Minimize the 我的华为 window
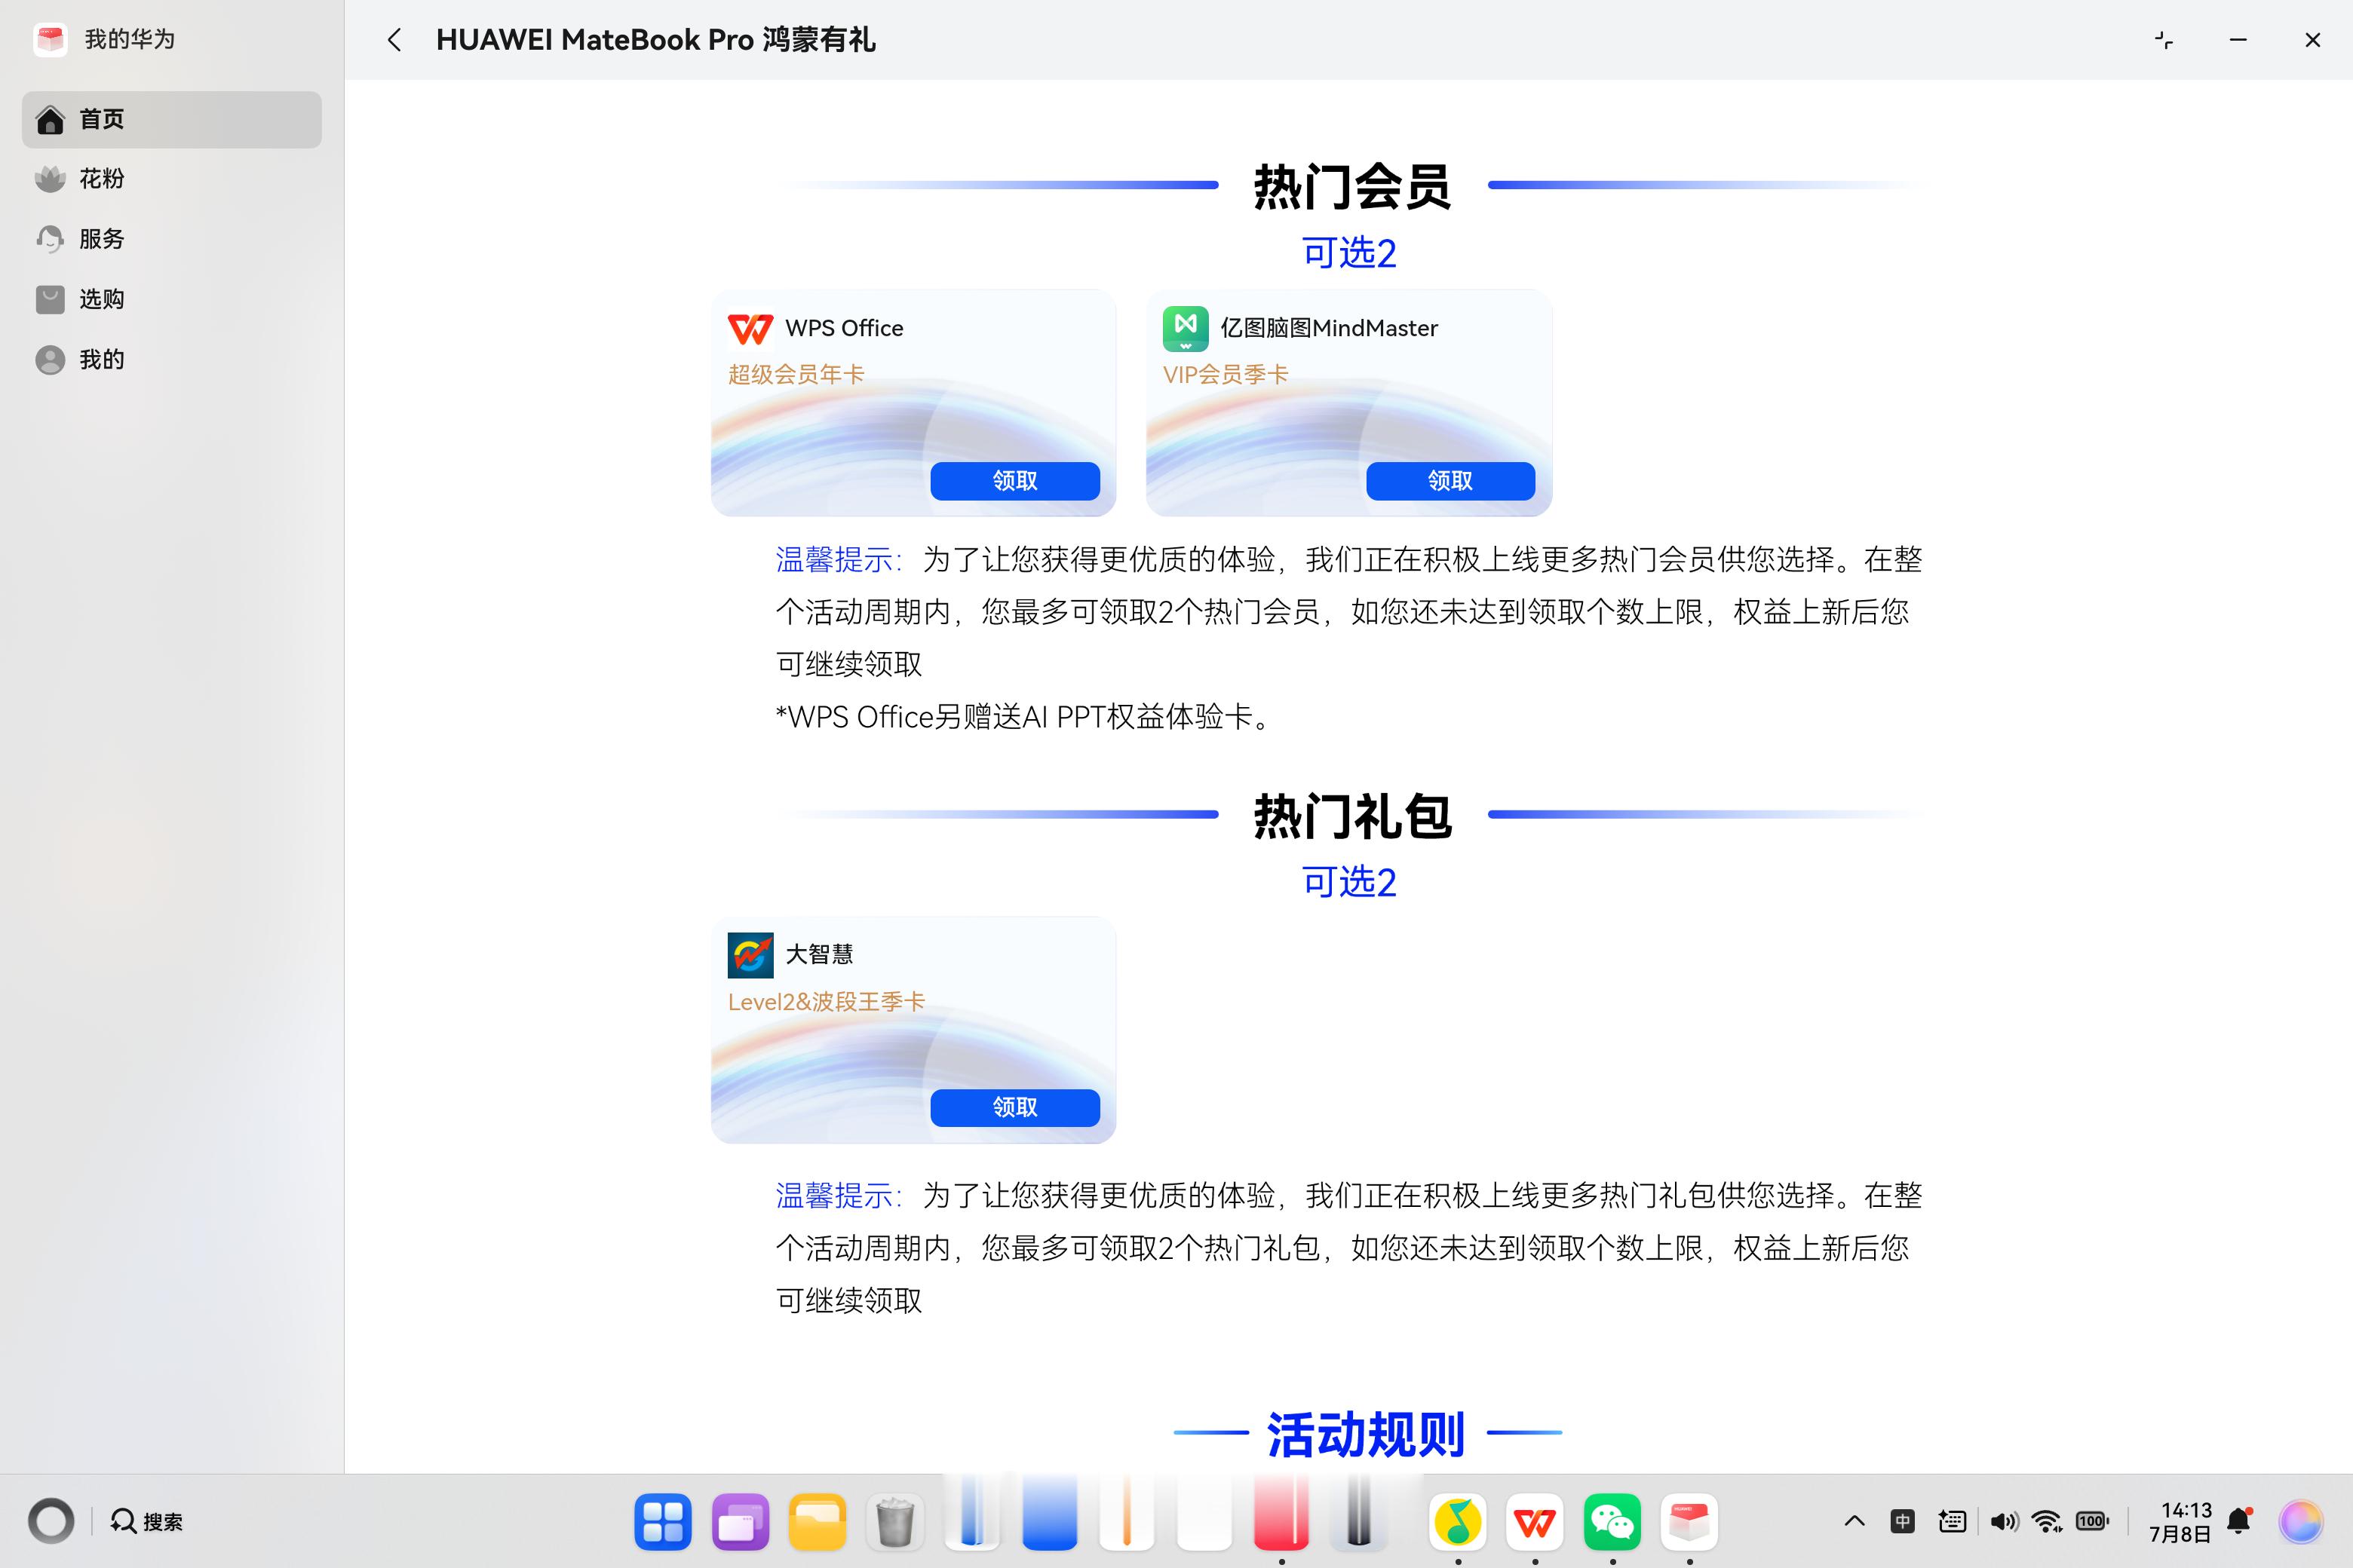 pyautogui.click(x=2238, y=40)
